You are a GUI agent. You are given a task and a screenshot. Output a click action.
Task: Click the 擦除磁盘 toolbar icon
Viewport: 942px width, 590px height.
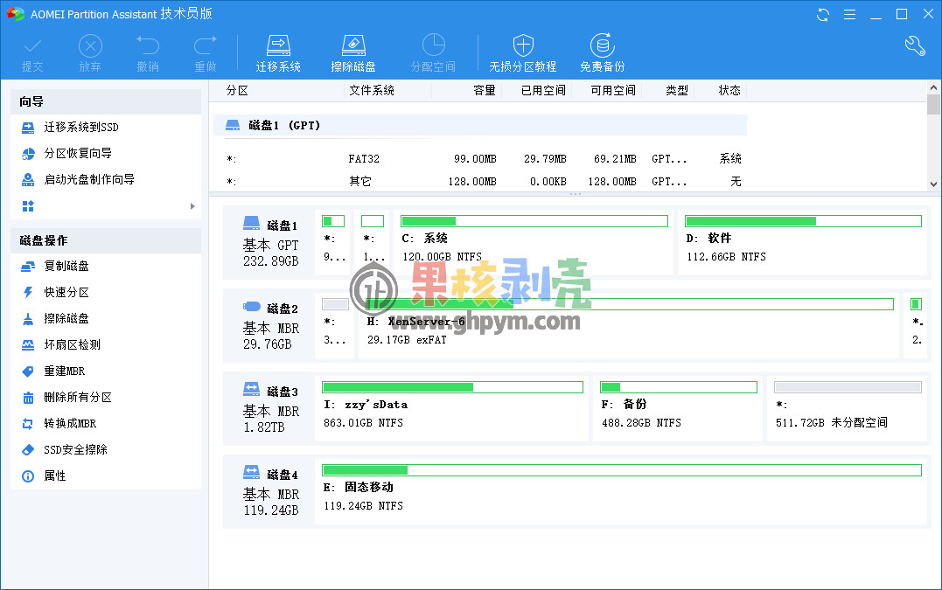click(x=353, y=45)
